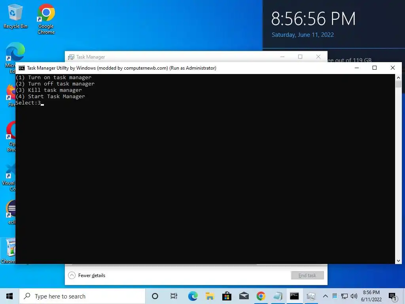Click the console scrollbar up arrow
This screenshot has width=405, height=304.
[x=398, y=78]
